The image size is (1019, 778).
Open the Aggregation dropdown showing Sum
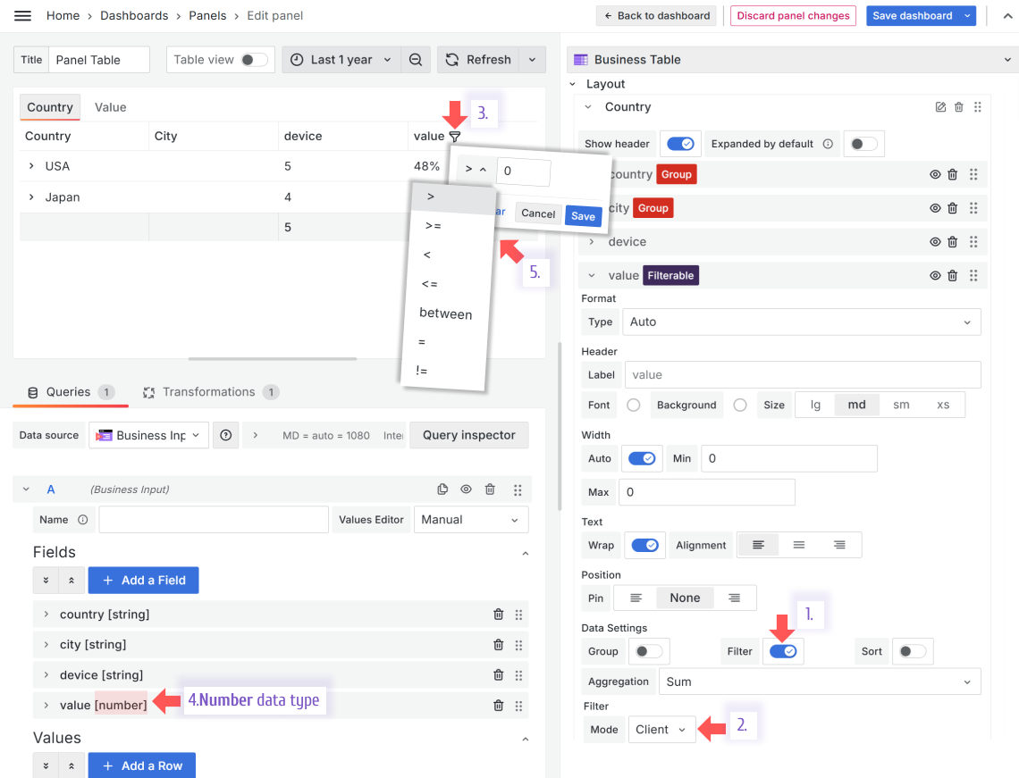click(818, 682)
